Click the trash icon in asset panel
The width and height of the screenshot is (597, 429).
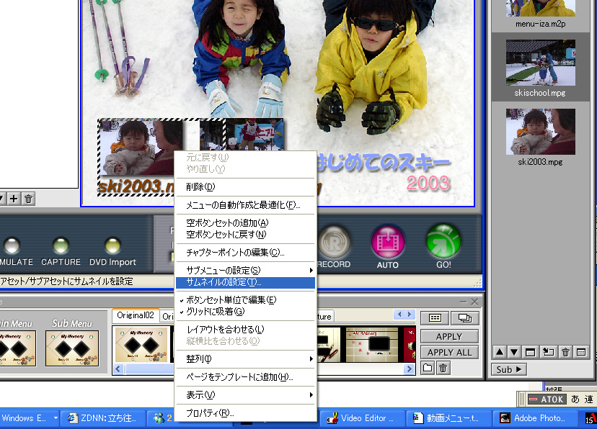click(x=566, y=352)
